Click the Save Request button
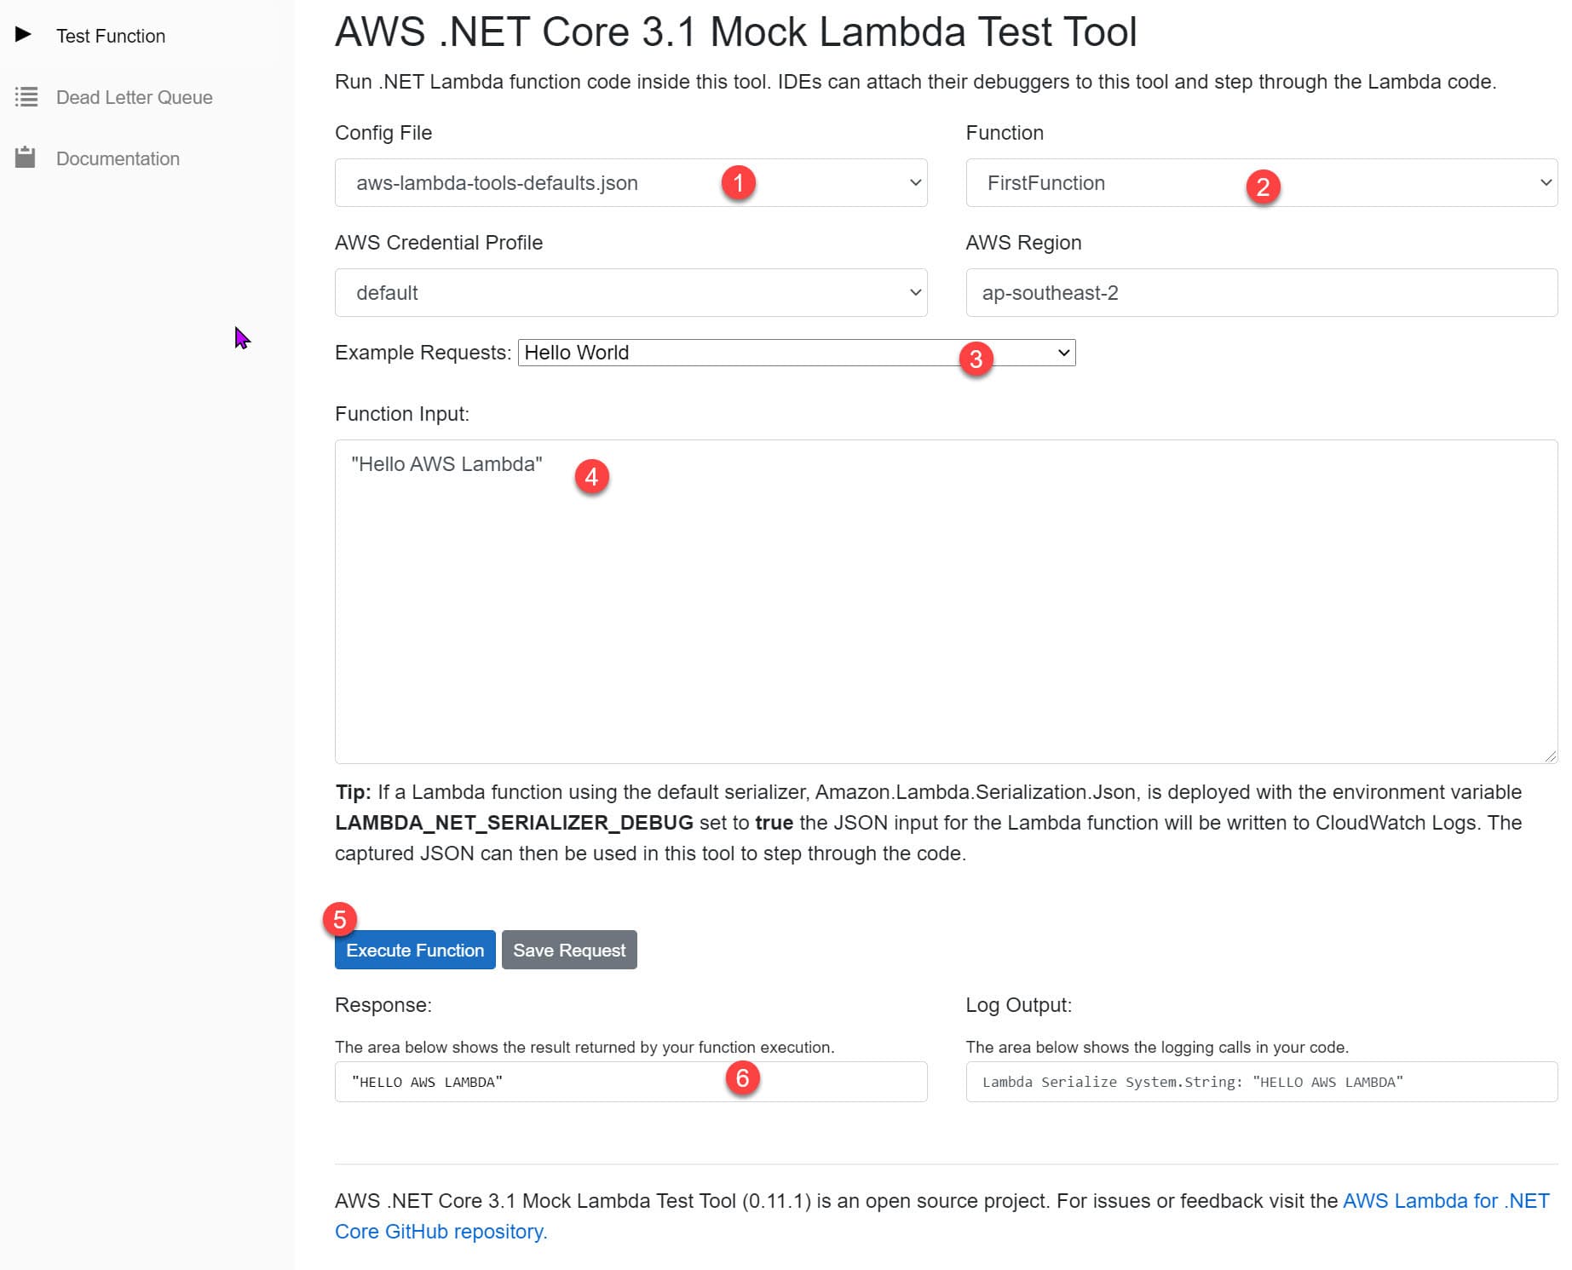Image resolution: width=1572 pixels, height=1270 pixels. coord(569,950)
